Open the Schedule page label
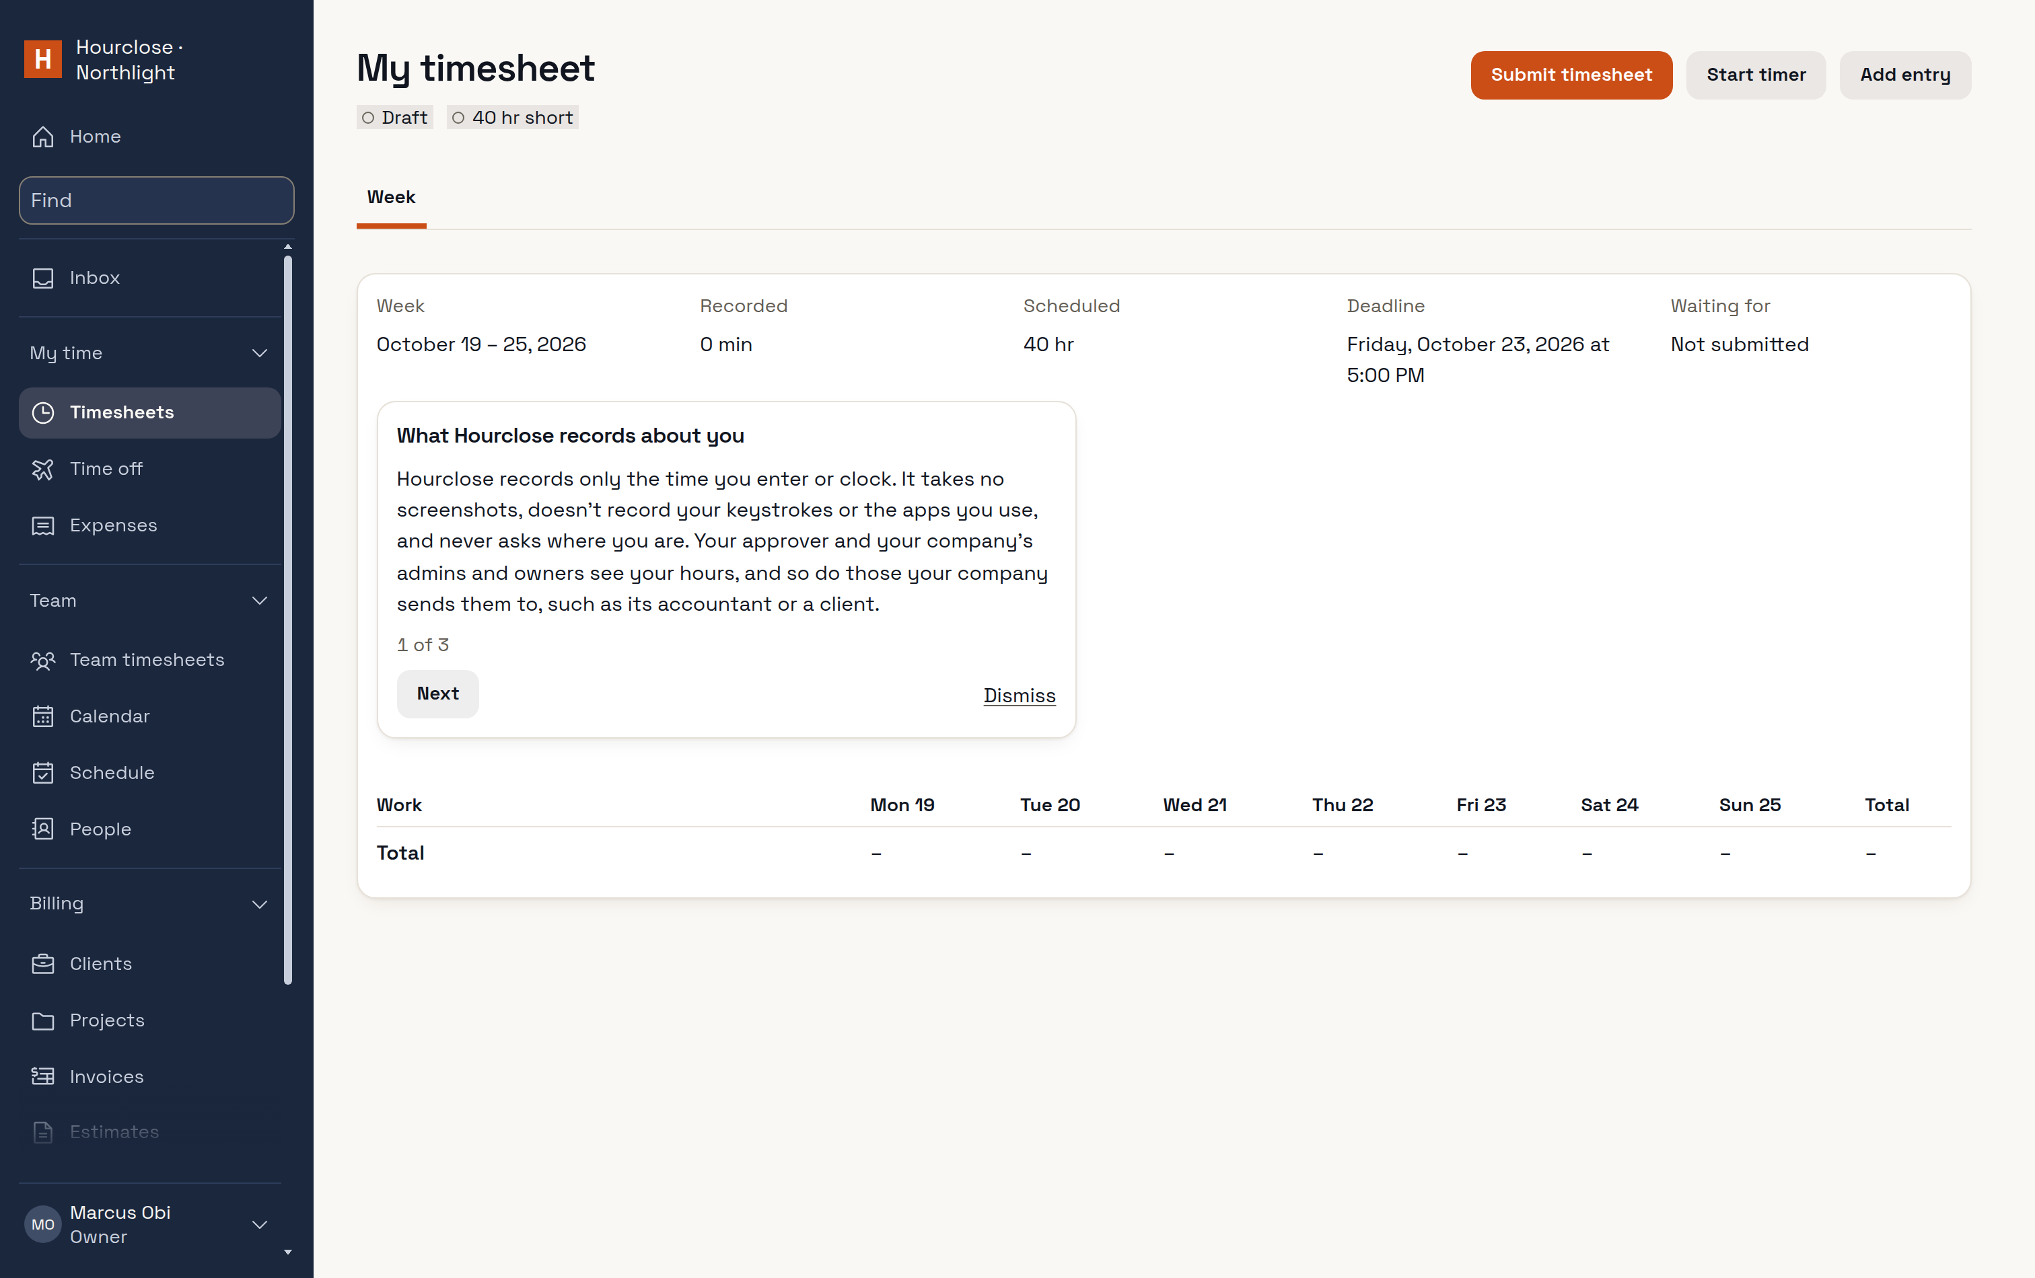The width and height of the screenshot is (2035, 1278). tap(112, 773)
